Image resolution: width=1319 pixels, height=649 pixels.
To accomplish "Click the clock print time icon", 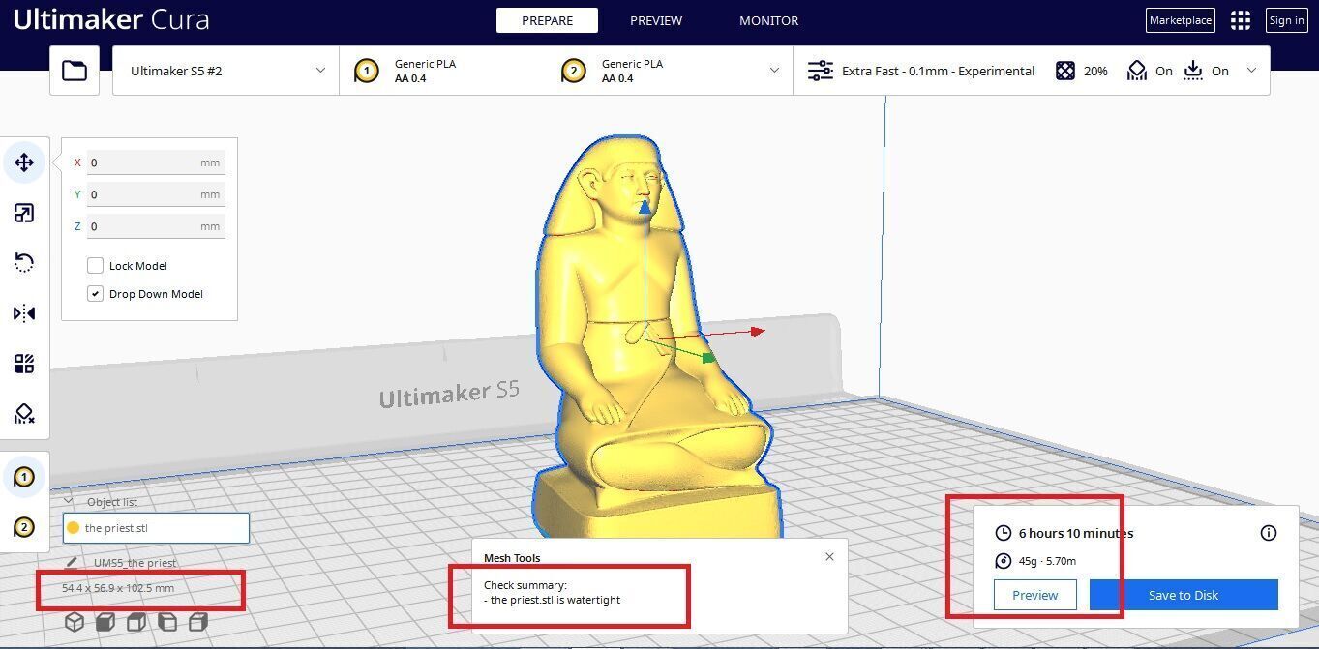I will (x=1003, y=533).
